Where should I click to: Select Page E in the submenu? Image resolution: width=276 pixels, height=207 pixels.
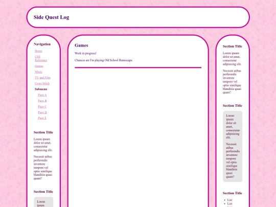pyautogui.click(x=42, y=118)
